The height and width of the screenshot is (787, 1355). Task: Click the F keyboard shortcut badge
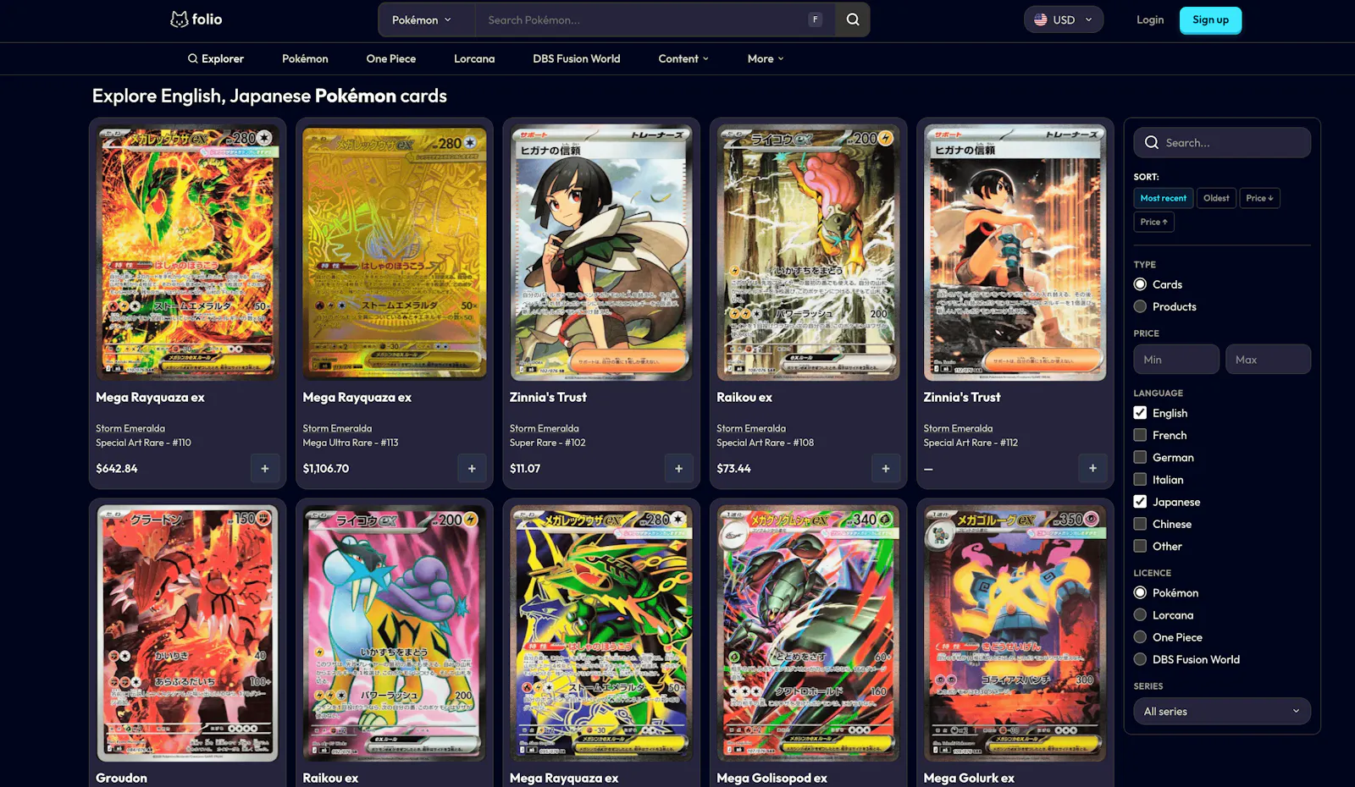click(815, 19)
